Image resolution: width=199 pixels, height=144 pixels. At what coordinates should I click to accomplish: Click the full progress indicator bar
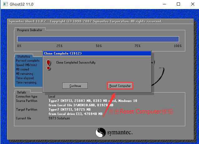point(98,39)
